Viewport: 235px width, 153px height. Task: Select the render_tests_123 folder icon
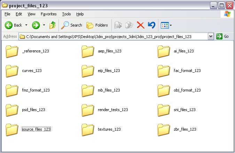coord(88,110)
